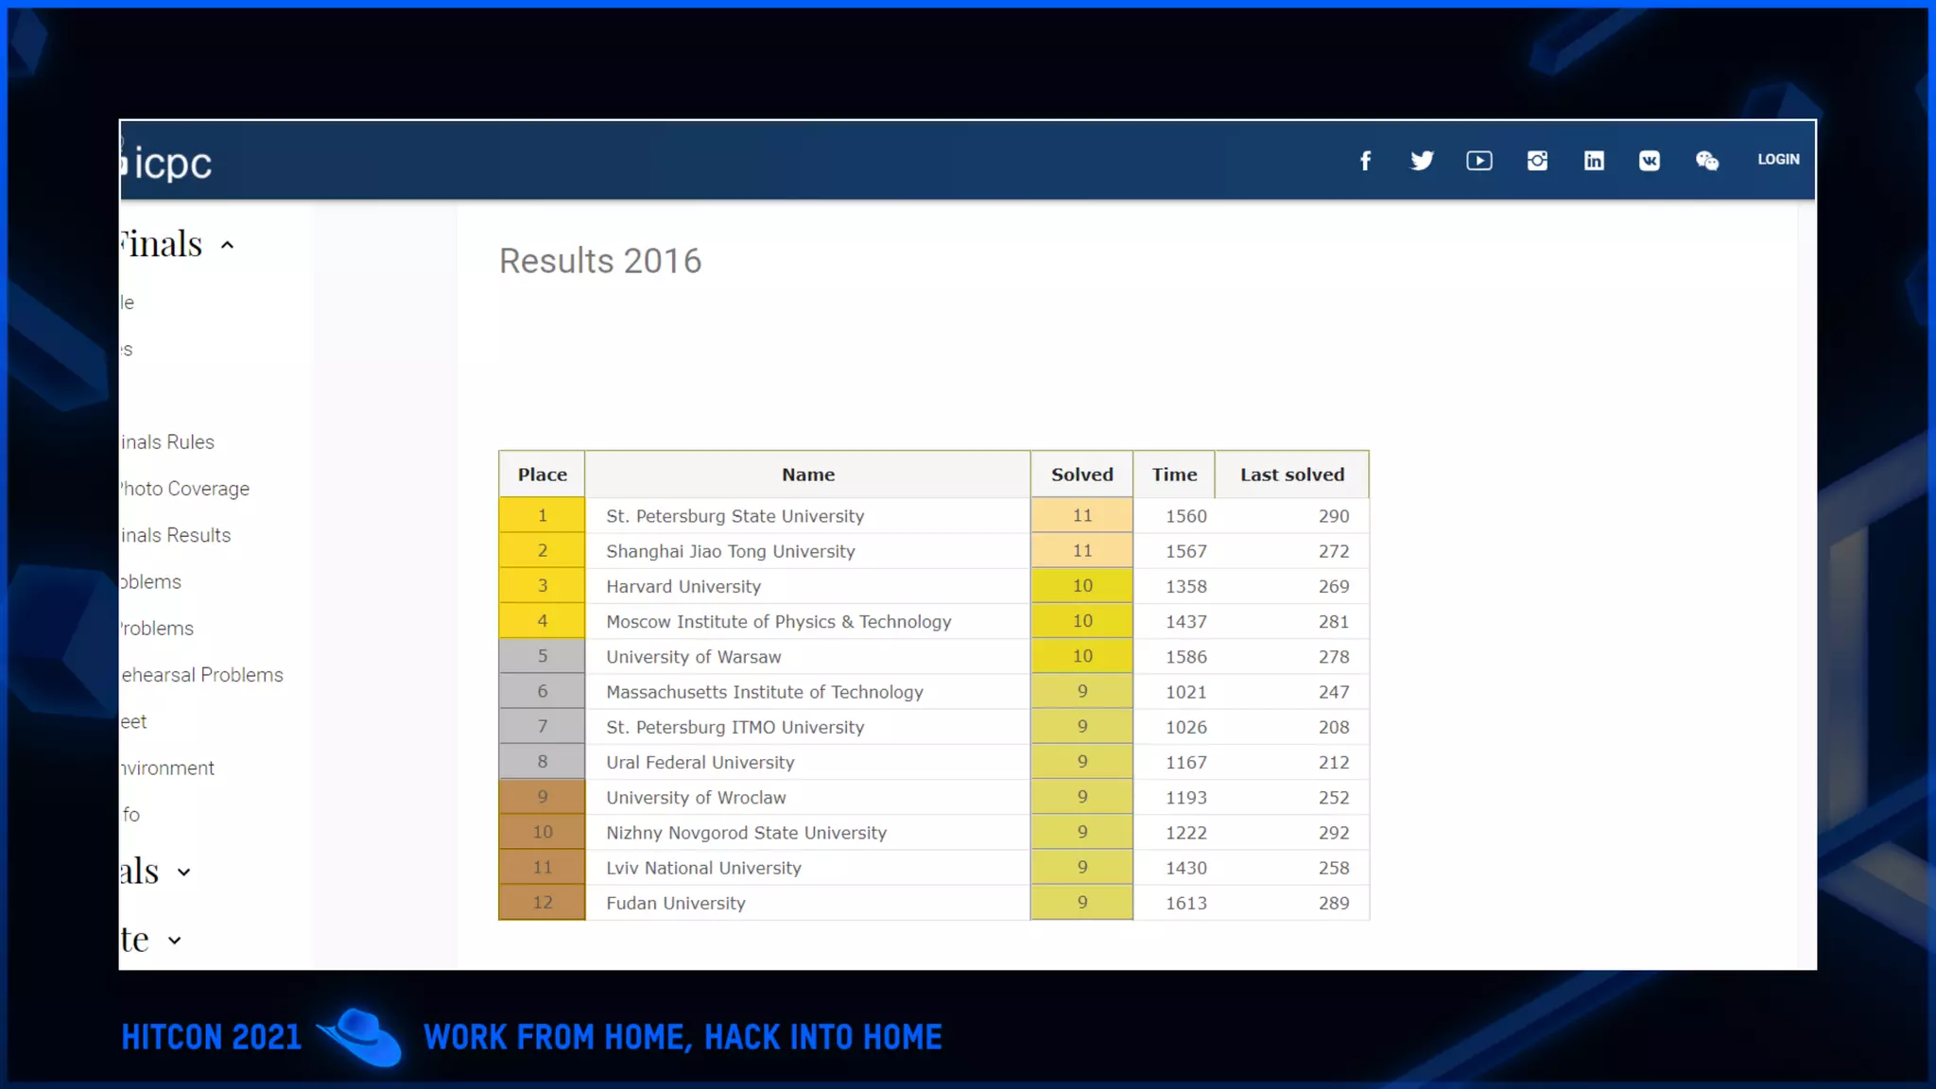Open the YouTube channel icon
The height and width of the screenshot is (1089, 1936).
[1479, 161]
